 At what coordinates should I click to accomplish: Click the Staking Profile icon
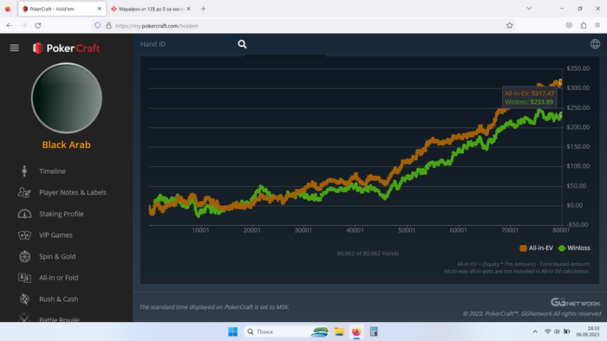[x=24, y=214]
